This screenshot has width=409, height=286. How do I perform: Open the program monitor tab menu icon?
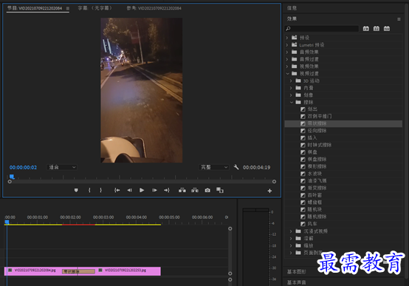coord(68,8)
